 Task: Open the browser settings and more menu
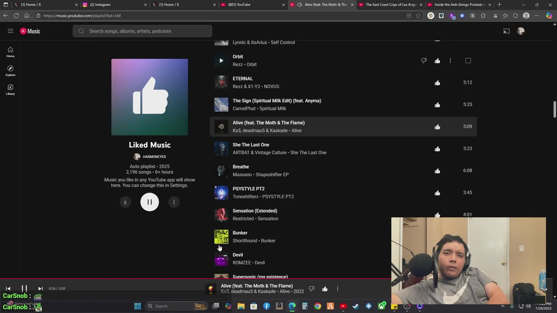pos(537,16)
